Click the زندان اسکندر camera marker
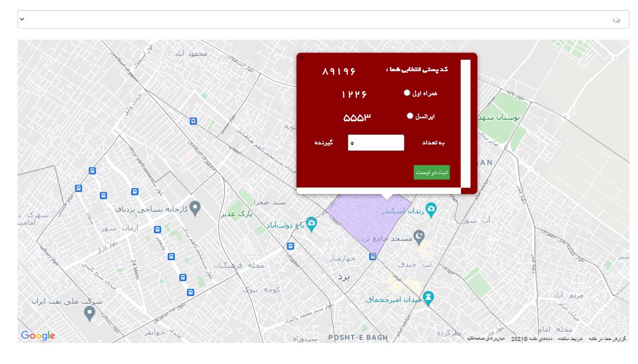 (x=431, y=210)
